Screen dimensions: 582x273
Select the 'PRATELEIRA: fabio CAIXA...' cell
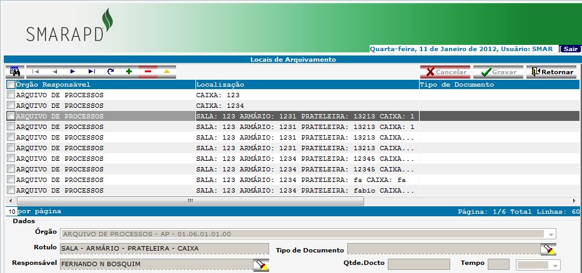pyautogui.click(x=307, y=191)
